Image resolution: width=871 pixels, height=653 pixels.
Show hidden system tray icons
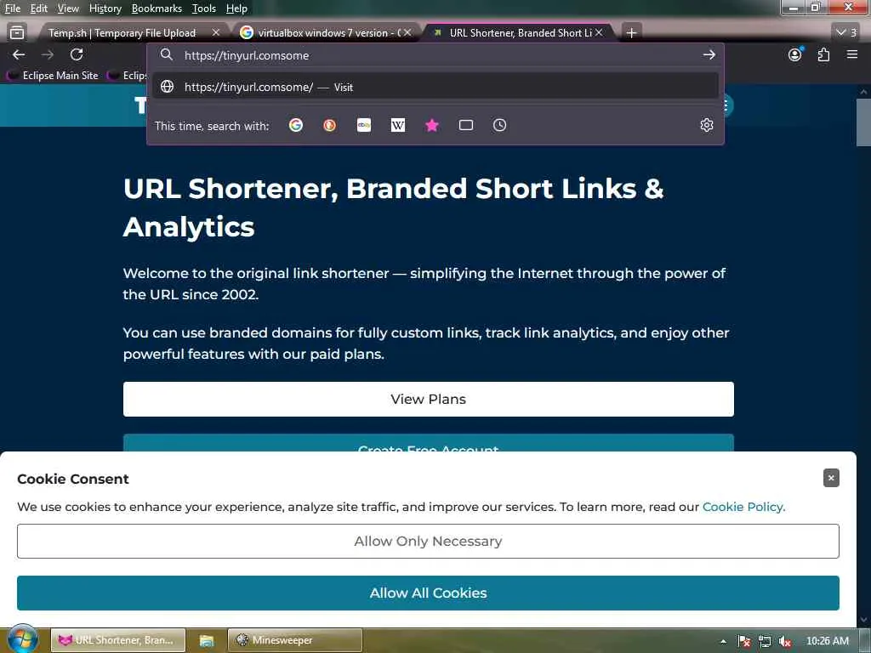[x=723, y=641]
